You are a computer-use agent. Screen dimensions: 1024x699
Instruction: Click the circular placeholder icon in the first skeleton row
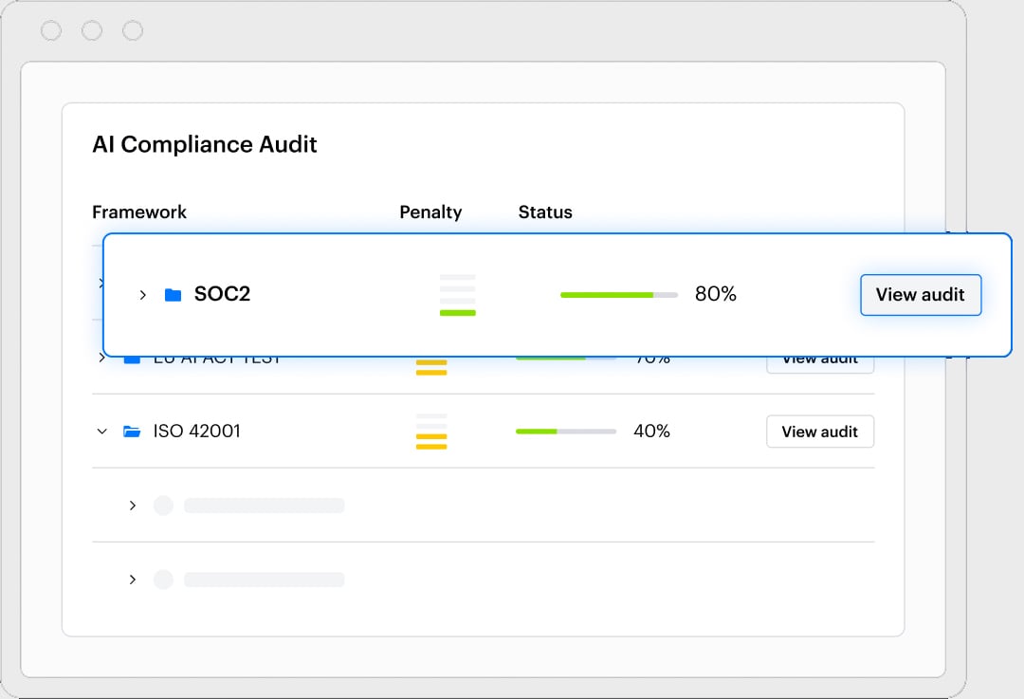pyautogui.click(x=162, y=505)
